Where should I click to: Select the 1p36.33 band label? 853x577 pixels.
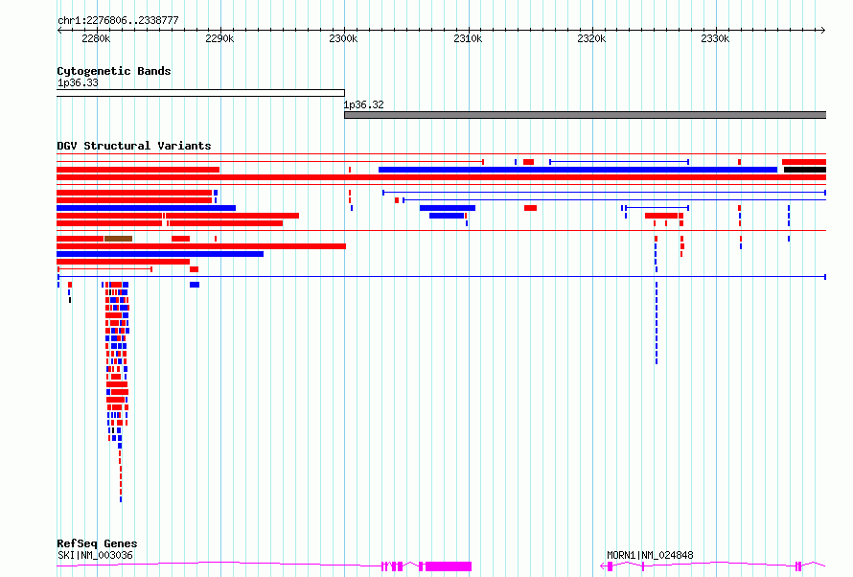coord(78,82)
